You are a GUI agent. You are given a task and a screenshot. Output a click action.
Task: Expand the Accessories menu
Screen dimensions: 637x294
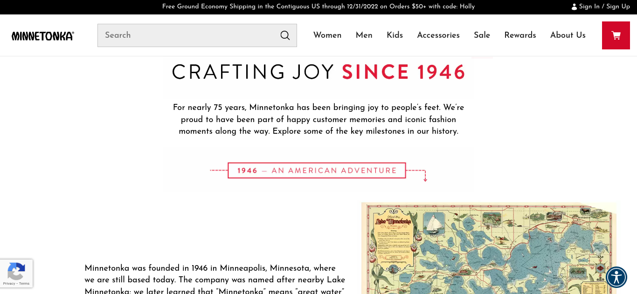tap(438, 35)
